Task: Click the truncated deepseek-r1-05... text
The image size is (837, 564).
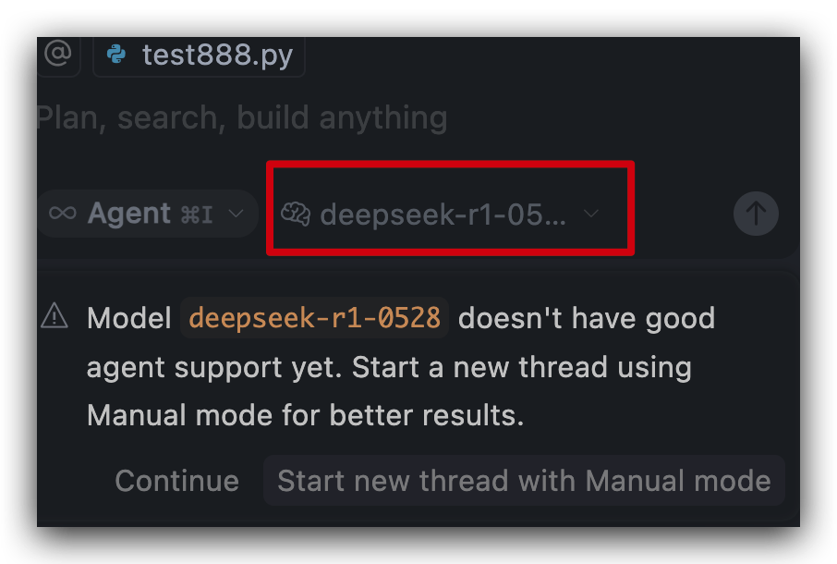Action: (x=443, y=215)
